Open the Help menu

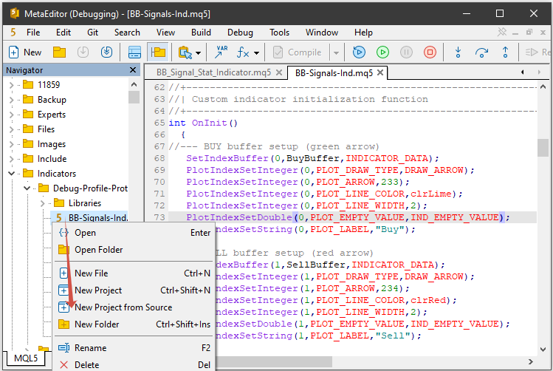(363, 33)
